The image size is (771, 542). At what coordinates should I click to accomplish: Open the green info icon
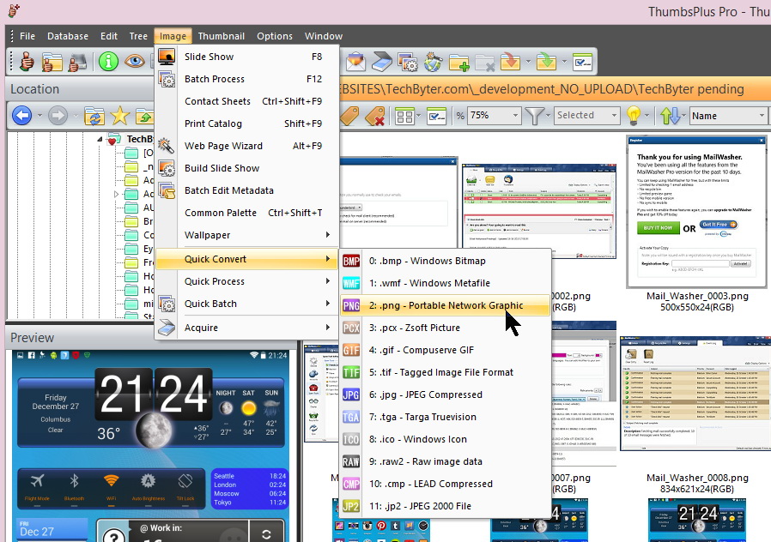(x=108, y=62)
